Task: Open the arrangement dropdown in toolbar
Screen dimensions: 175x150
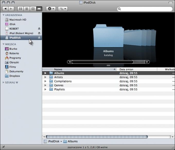Action: click(x=63, y=9)
